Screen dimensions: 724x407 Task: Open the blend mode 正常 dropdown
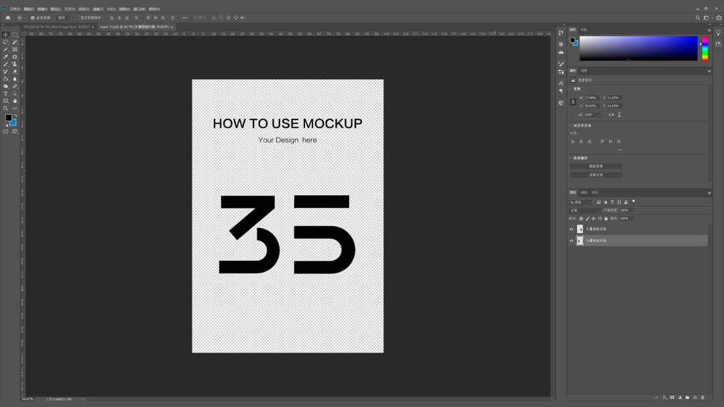point(585,210)
